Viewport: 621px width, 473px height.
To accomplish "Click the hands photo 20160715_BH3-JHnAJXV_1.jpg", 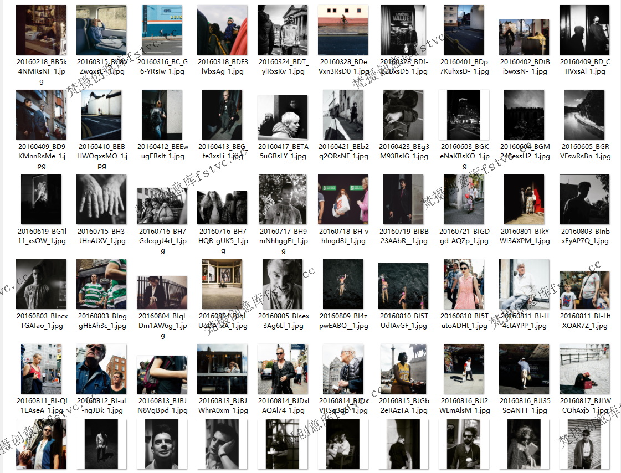I will (x=102, y=199).
